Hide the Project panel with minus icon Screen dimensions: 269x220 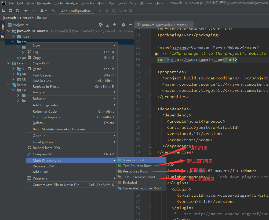tap(130, 25)
